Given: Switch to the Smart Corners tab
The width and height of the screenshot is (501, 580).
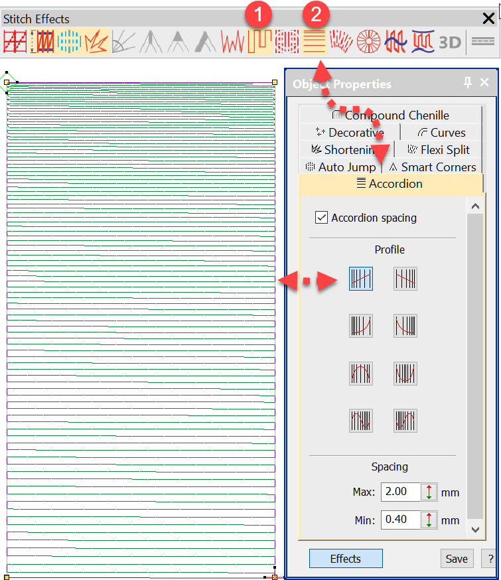Looking at the screenshot, I should pyautogui.click(x=432, y=167).
